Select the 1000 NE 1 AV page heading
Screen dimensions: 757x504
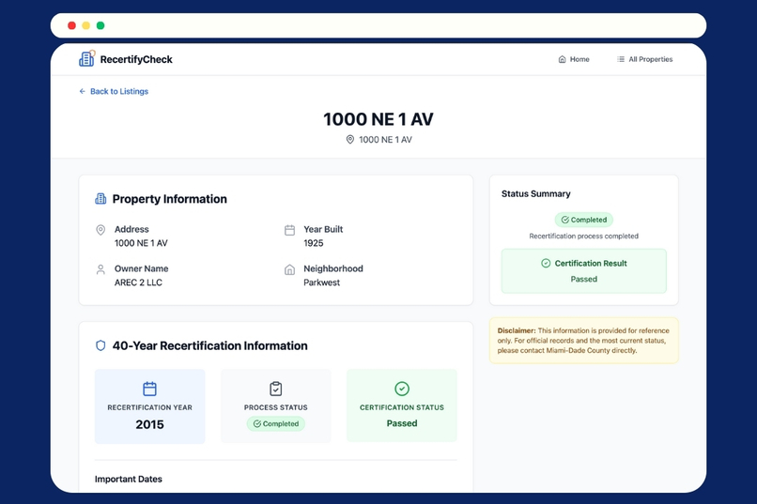[x=378, y=119]
